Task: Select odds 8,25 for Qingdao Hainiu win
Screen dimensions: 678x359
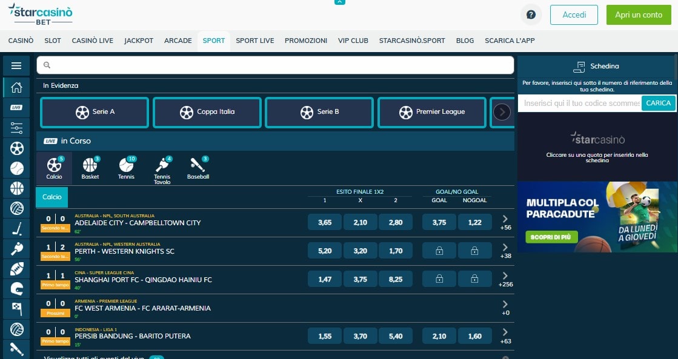Action: (x=396, y=280)
